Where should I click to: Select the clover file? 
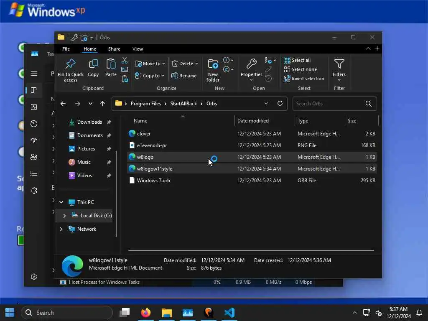click(252, 133)
